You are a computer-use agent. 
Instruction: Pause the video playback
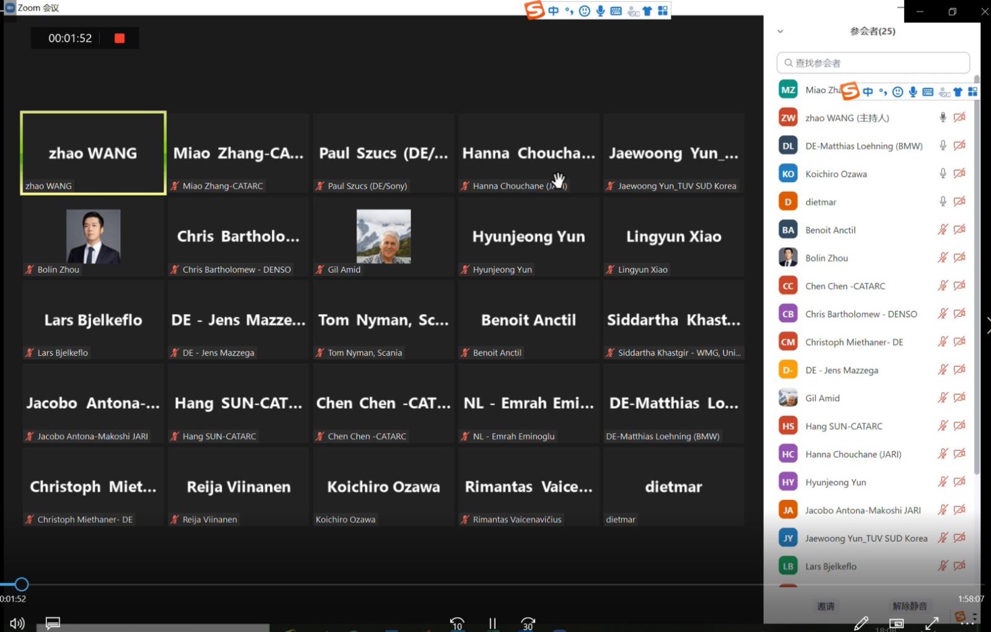tap(492, 623)
